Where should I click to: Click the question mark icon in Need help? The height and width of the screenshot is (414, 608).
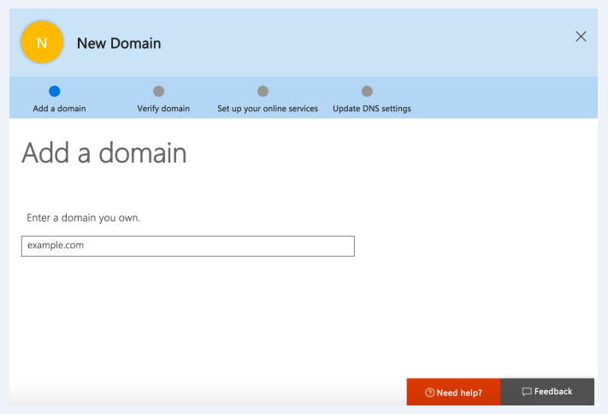point(429,393)
